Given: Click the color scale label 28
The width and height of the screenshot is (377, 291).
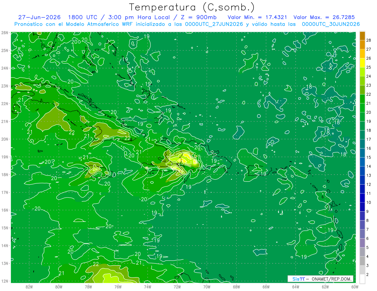Looking at the screenshot, I should (369, 40).
